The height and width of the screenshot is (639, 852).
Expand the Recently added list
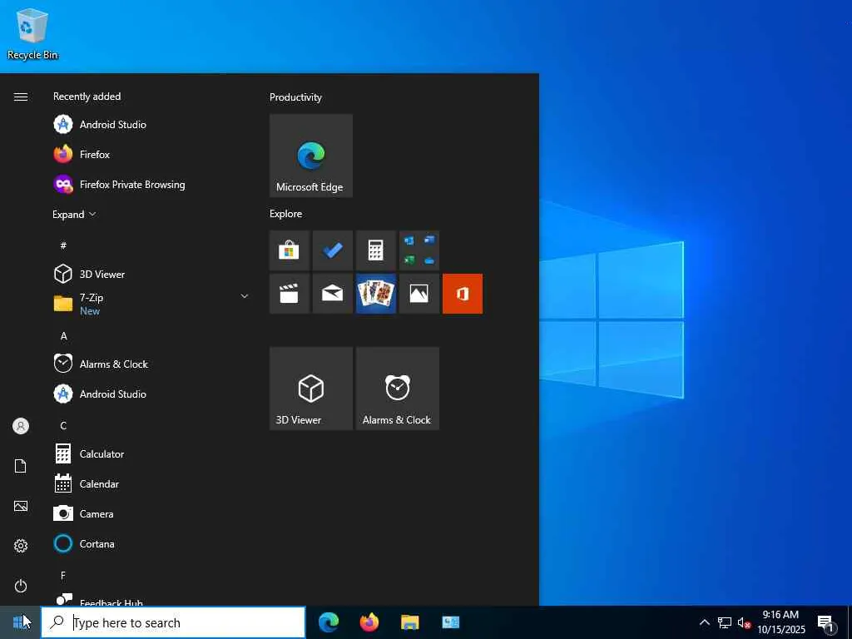coord(74,214)
